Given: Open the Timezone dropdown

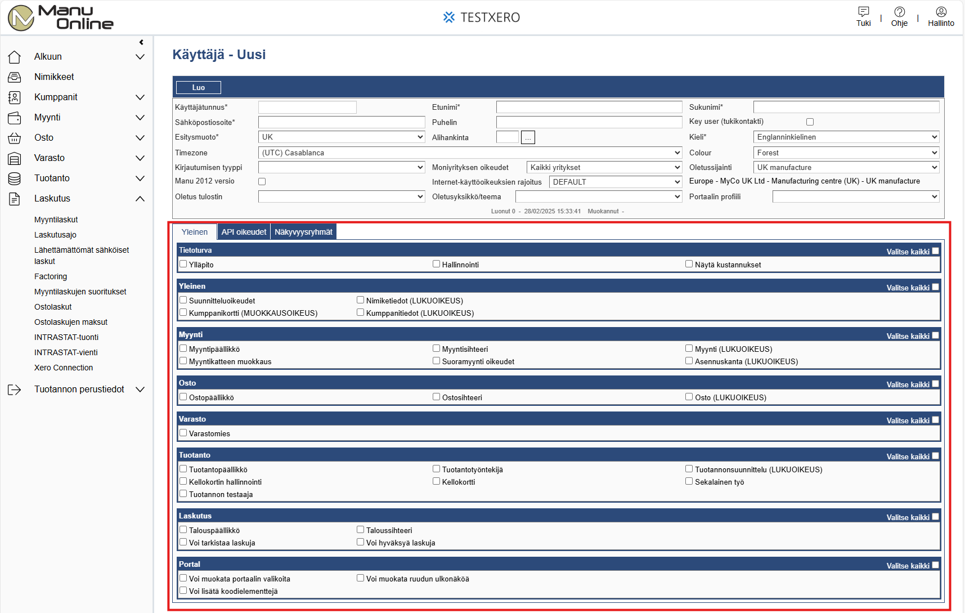Looking at the screenshot, I should [x=470, y=153].
